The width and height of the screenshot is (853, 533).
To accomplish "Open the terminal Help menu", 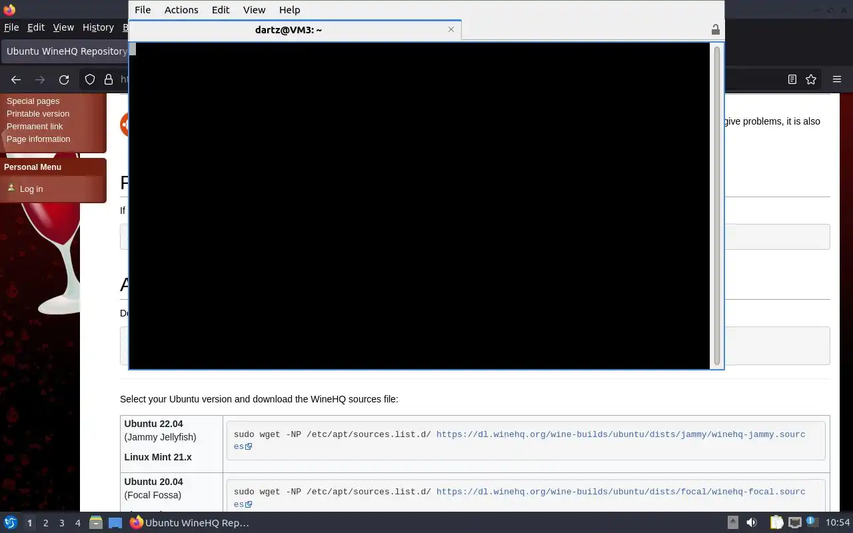I will 289,10.
